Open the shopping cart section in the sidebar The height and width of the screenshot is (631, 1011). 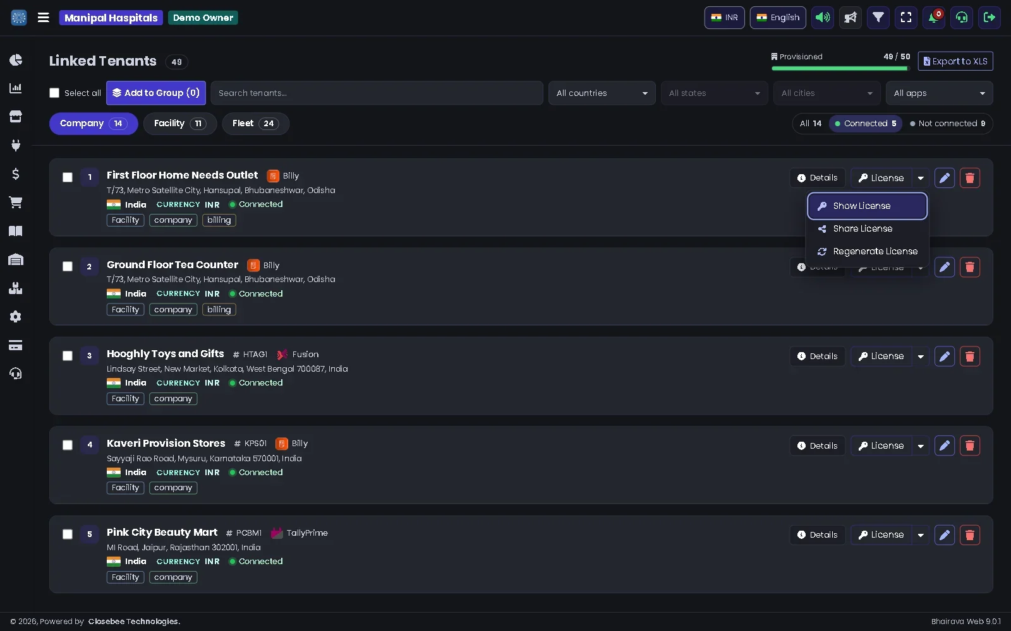pyautogui.click(x=16, y=202)
